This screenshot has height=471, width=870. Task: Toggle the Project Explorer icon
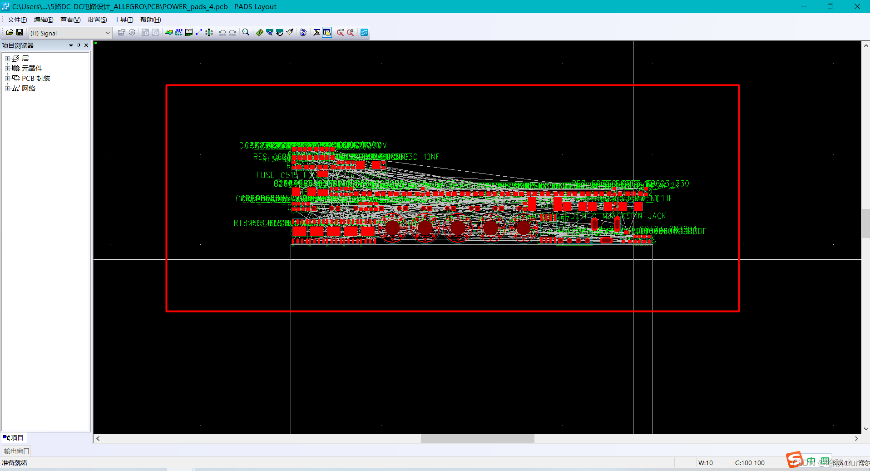point(327,32)
